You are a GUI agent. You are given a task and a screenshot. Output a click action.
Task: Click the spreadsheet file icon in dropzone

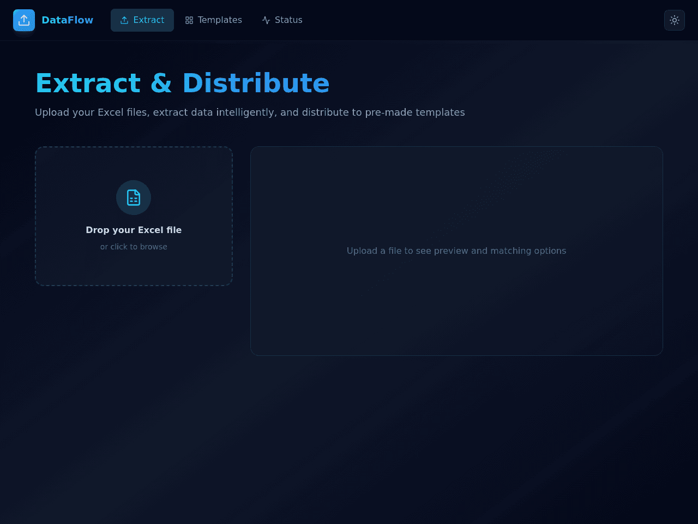[134, 198]
